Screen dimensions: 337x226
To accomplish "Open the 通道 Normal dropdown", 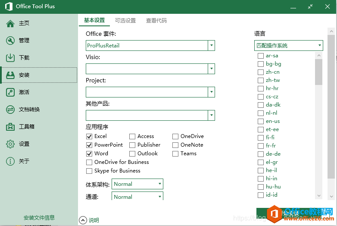I will tap(137, 196).
